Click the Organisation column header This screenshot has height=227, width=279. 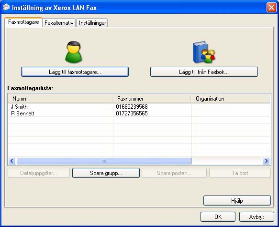click(x=230, y=99)
